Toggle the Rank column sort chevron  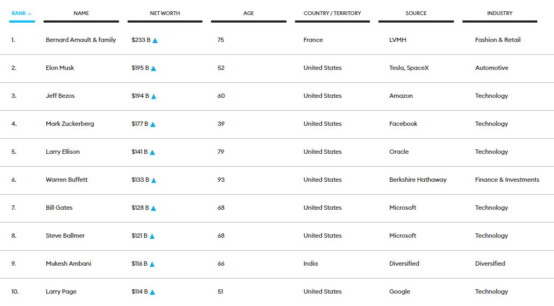coord(30,13)
